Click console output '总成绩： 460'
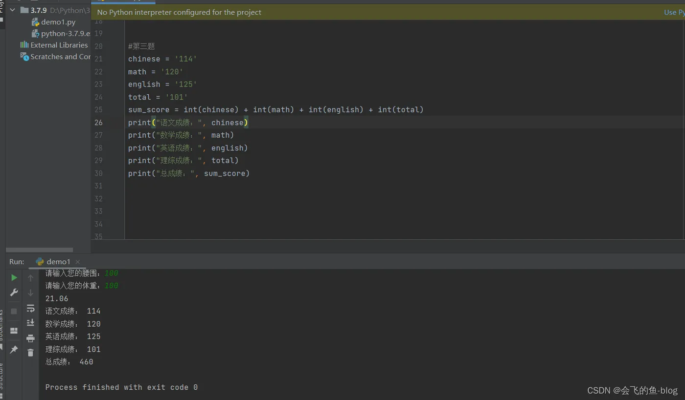The width and height of the screenshot is (685, 400). pyautogui.click(x=69, y=362)
